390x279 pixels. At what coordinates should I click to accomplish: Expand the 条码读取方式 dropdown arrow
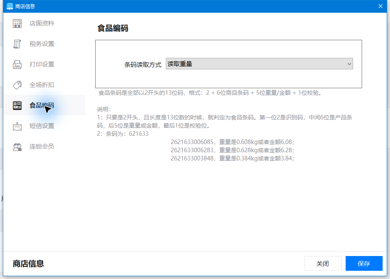point(349,64)
